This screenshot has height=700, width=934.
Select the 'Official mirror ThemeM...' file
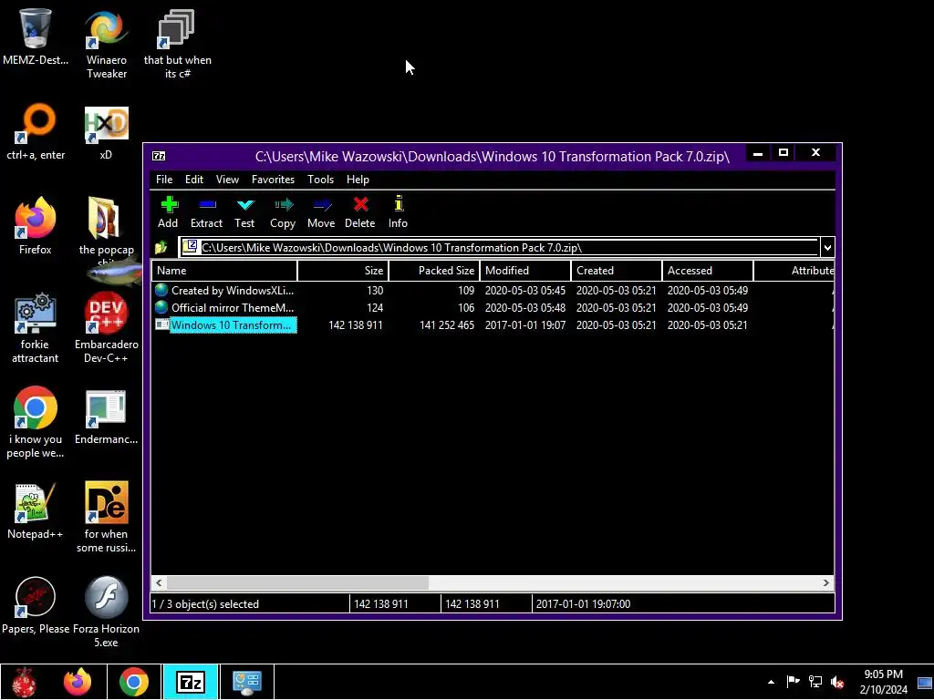(x=233, y=308)
